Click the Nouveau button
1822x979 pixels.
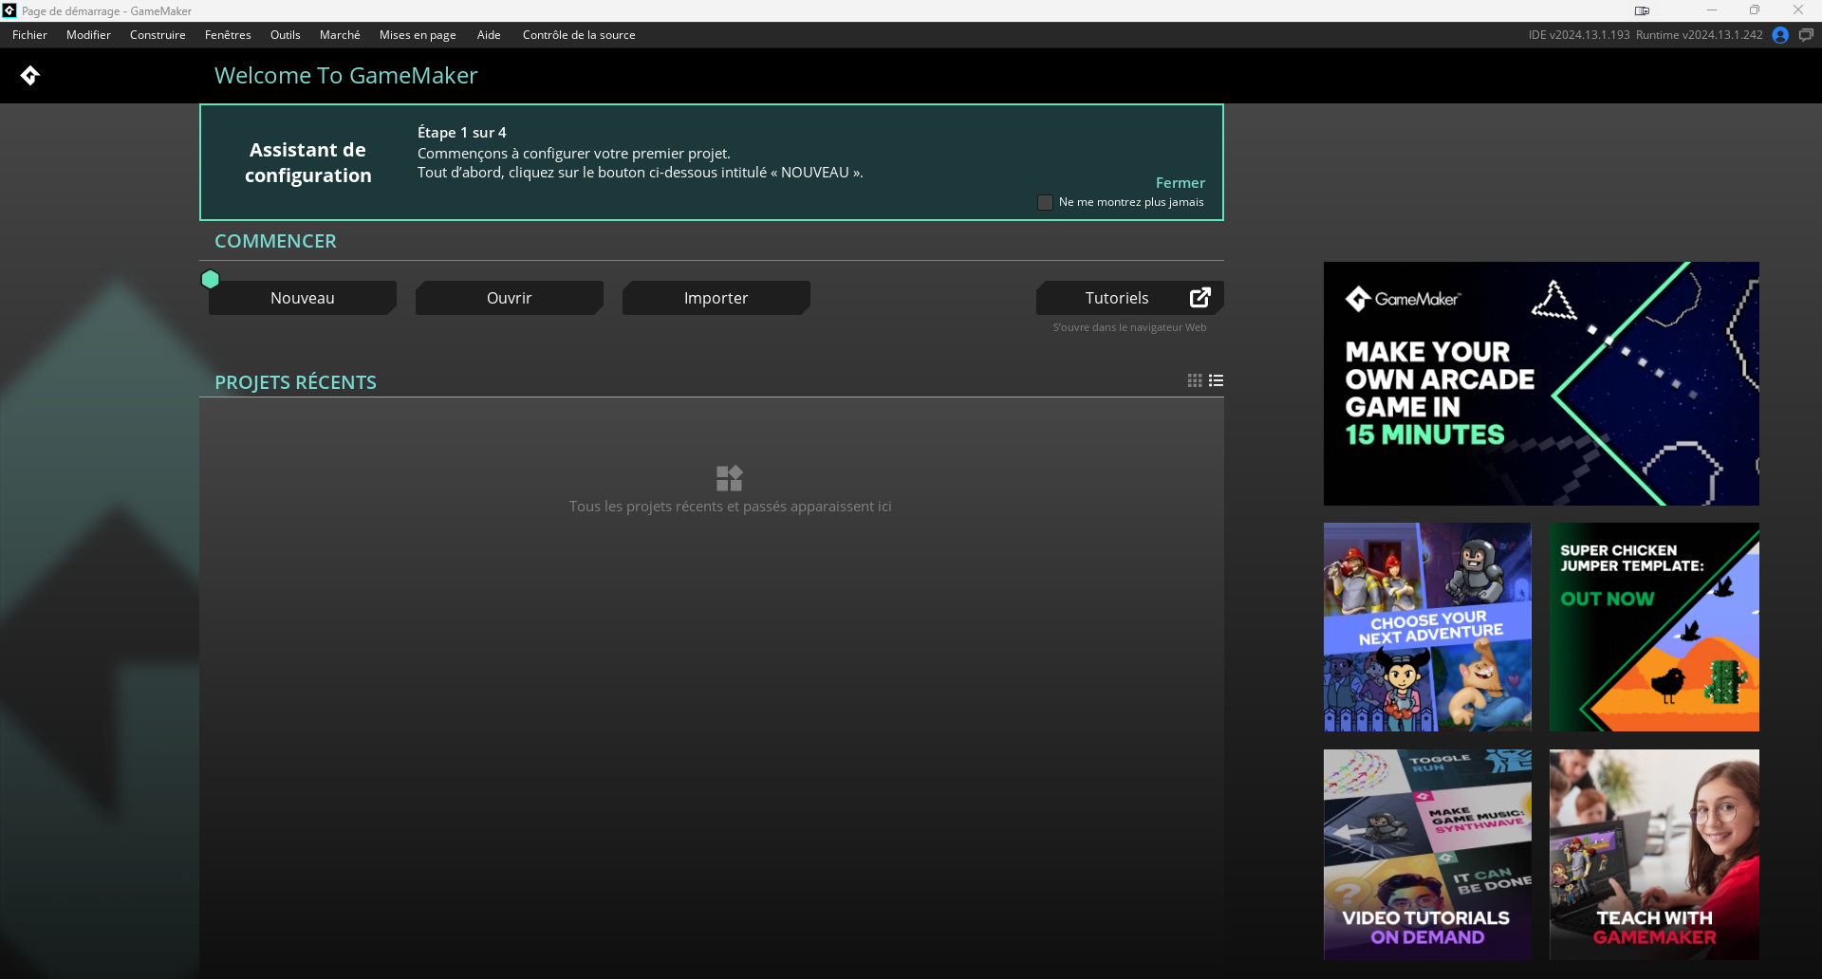click(x=303, y=298)
